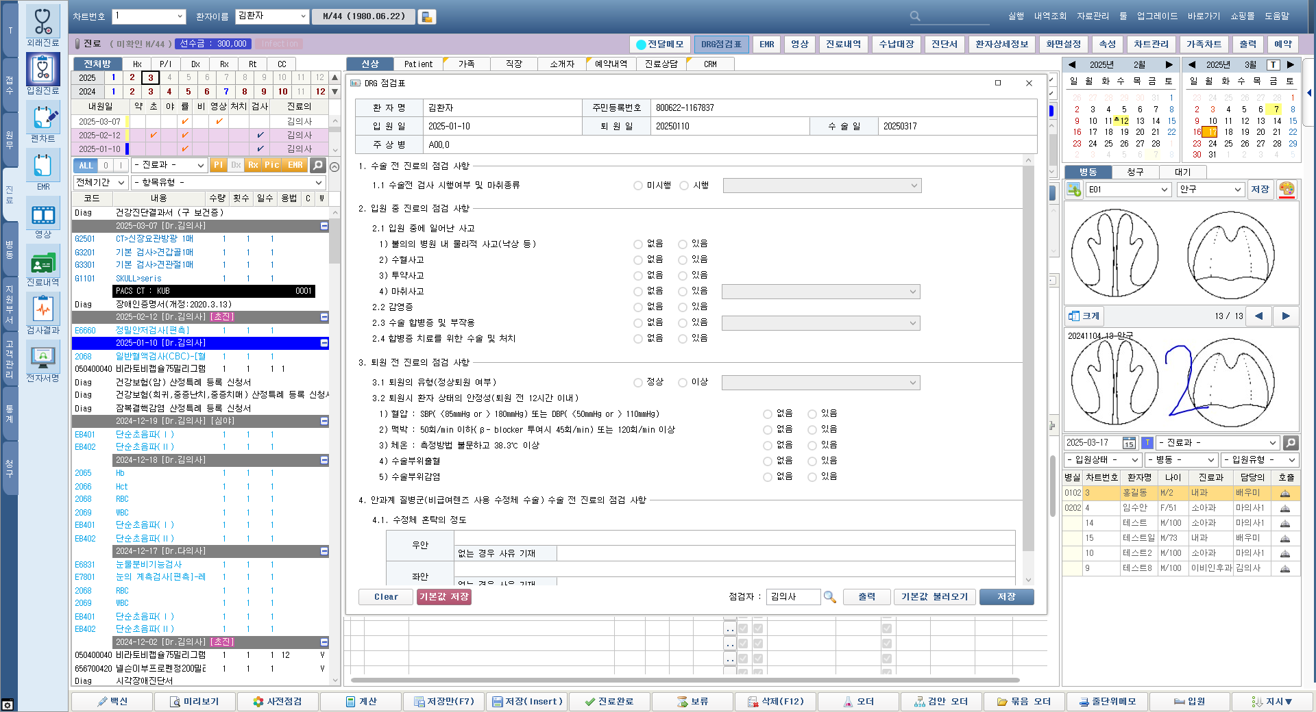Click the 기본값 불러오기 button
Screen dimensions: 1316x712
click(x=934, y=597)
